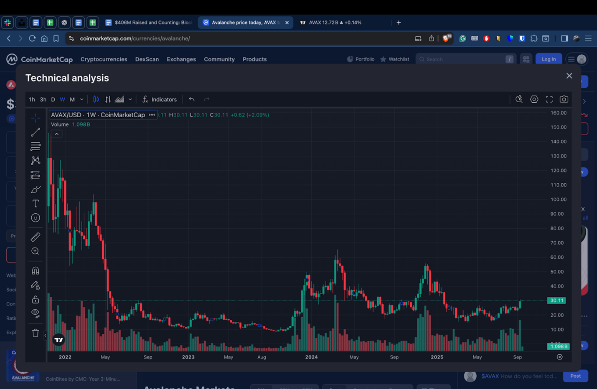Select the forecasting and measurement tool
This screenshot has width=597, height=389.
(x=36, y=175)
